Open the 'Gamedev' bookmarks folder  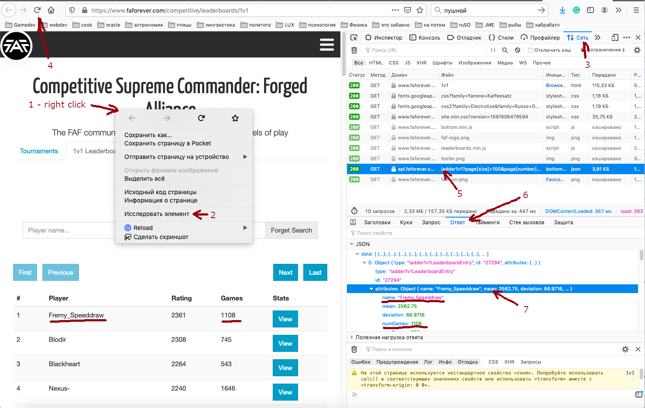tap(21, 25)
